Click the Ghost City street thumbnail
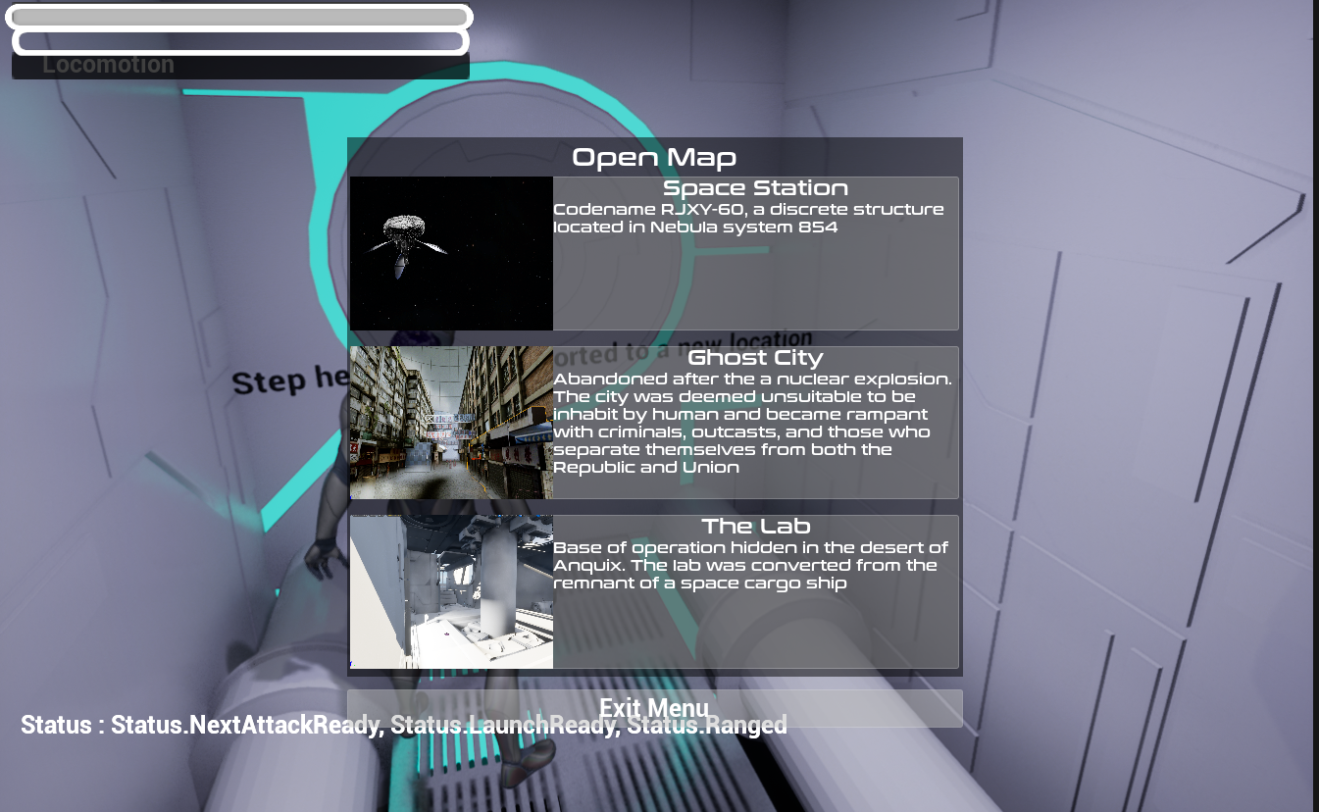 click(x=451, y=422)
